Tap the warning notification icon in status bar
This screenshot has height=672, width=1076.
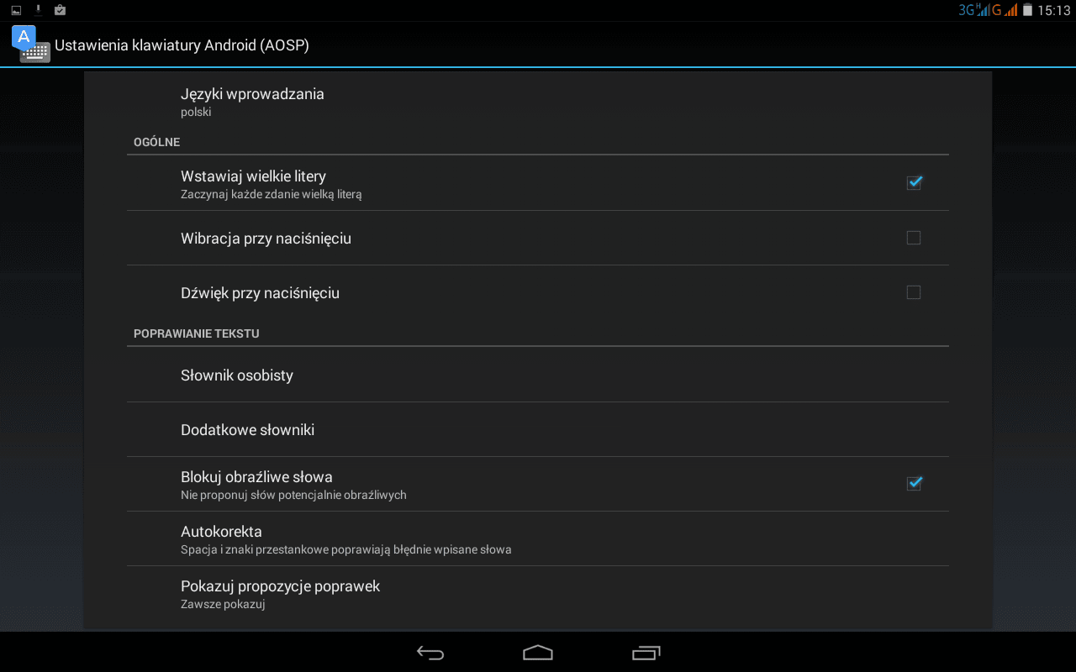tap(38, 10)
